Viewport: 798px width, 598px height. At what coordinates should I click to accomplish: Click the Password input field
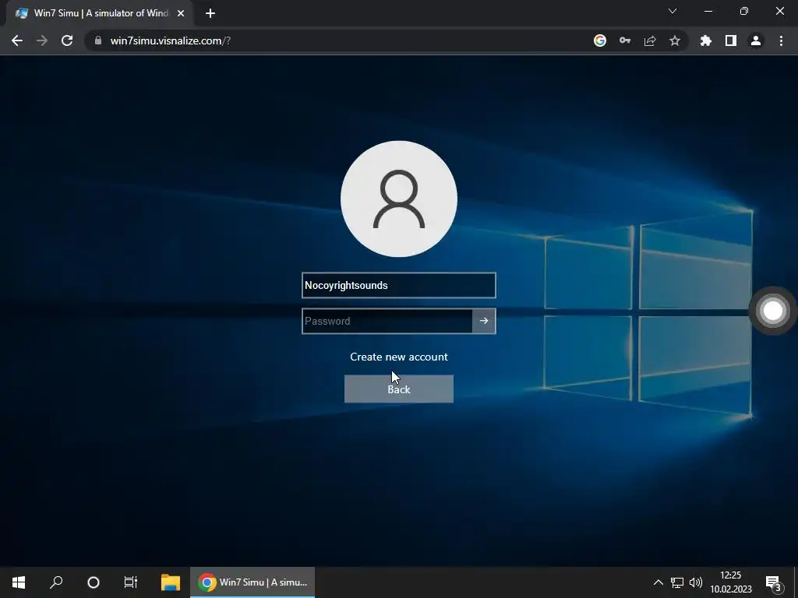[x=387, y=321]
